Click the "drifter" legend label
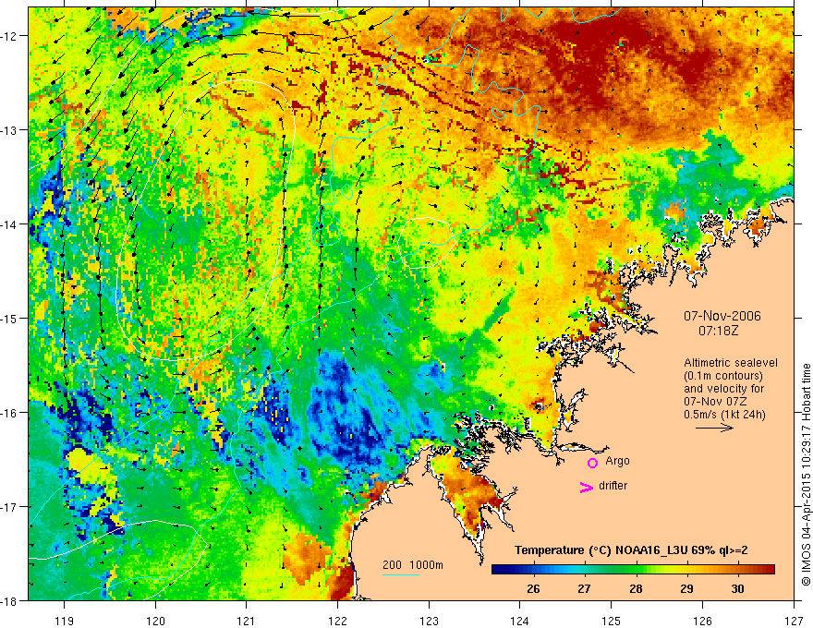 [x=613, y=486]
